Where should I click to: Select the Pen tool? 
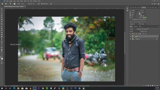tap(2, 41)
